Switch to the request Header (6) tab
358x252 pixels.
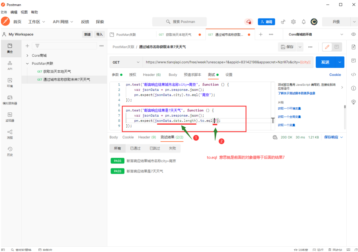pyautogui.click(x=152, y=75)
